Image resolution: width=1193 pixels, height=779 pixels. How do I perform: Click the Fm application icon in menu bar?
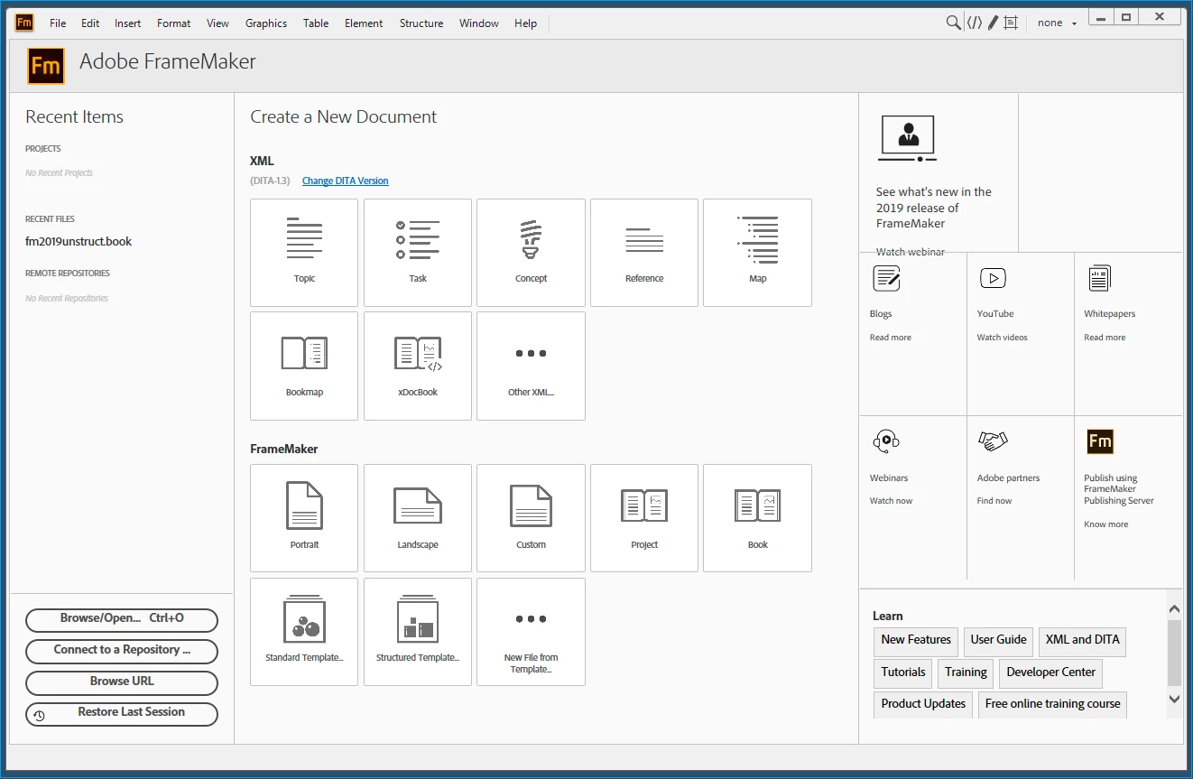point(24,23)
